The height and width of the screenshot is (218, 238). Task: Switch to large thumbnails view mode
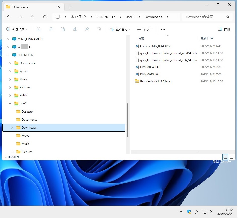[x=231, y=157]
